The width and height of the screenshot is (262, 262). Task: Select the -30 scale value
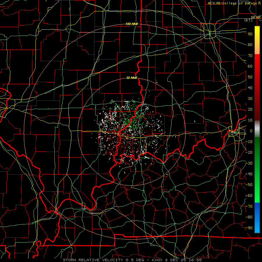click(249, 163)
